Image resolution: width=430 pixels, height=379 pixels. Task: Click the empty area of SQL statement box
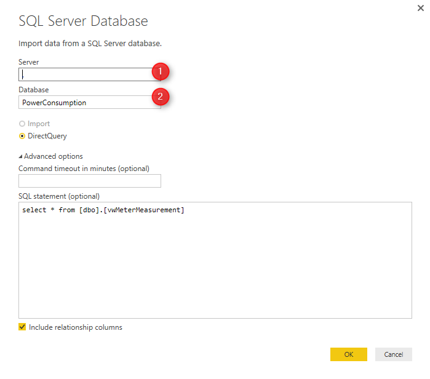[215, 271]
